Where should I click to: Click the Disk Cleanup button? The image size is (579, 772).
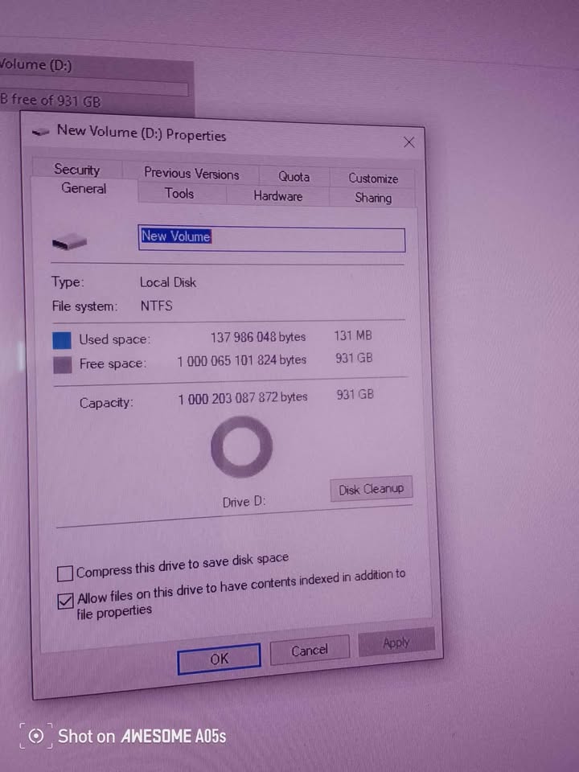click(x=371, y=489)
